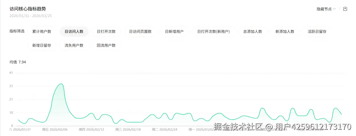
Task: Click the y-axis value 41
Action: (x=11, y=73)
